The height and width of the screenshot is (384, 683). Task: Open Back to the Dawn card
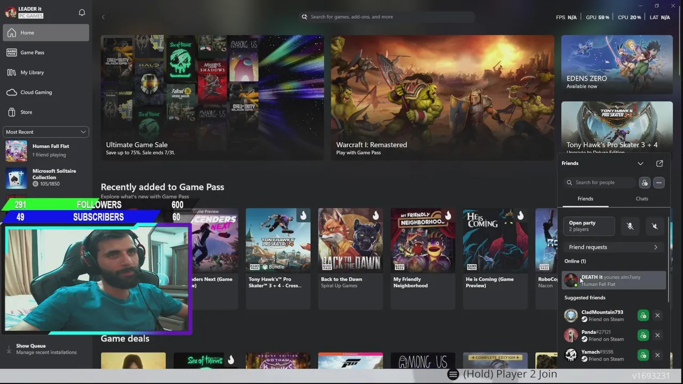point(351,259)
